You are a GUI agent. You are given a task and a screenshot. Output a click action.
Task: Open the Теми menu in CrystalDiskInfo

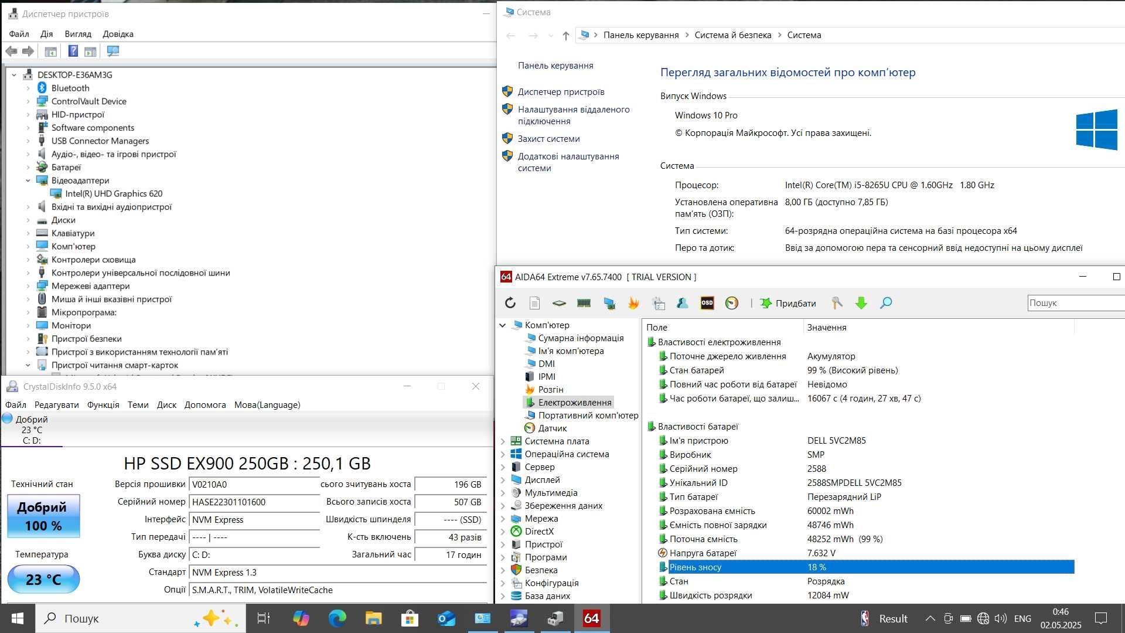coord(138,405)
